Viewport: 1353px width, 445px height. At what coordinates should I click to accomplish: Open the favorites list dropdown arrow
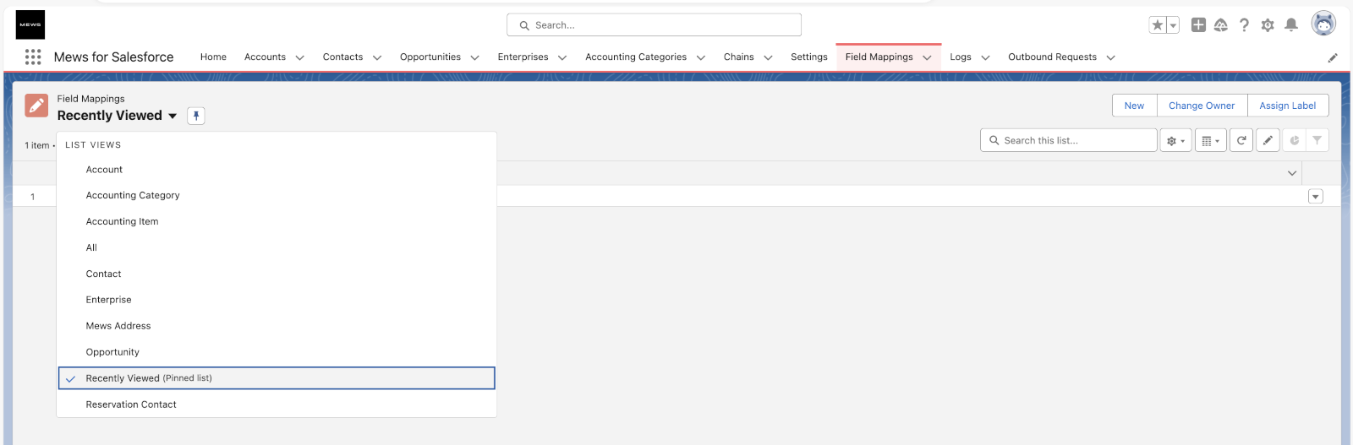[x=1173, y=25]
